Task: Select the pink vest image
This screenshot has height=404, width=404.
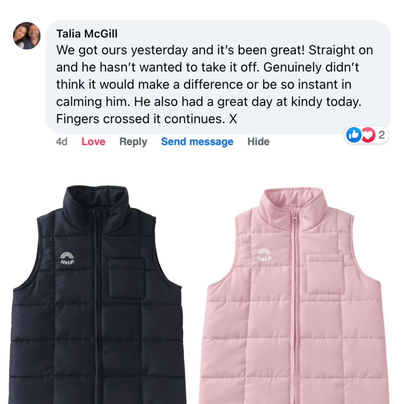Action: (x=294, y=295)
